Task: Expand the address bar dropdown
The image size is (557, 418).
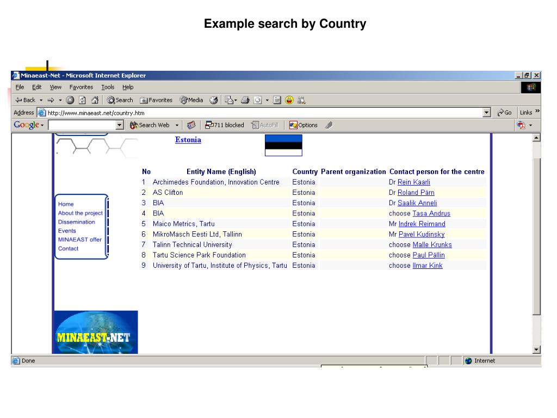Action: point(487,113)
